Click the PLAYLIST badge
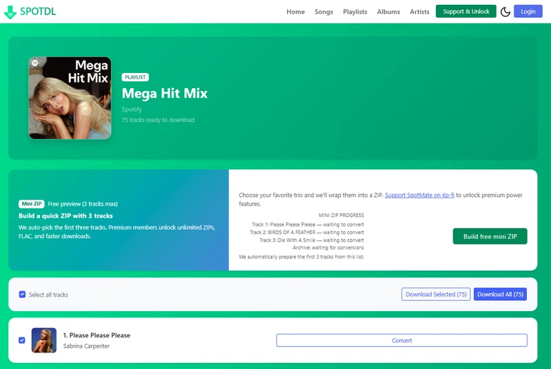 pyautogui.click(x=135, y=77)
